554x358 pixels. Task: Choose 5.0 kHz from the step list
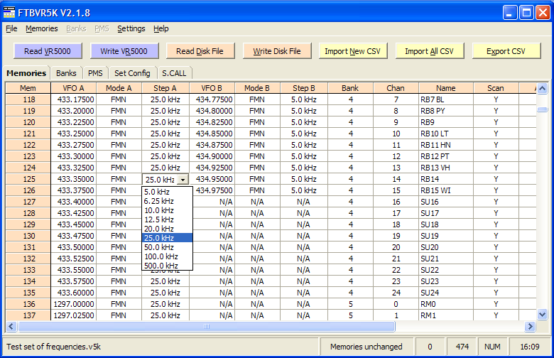coord(167,192)
